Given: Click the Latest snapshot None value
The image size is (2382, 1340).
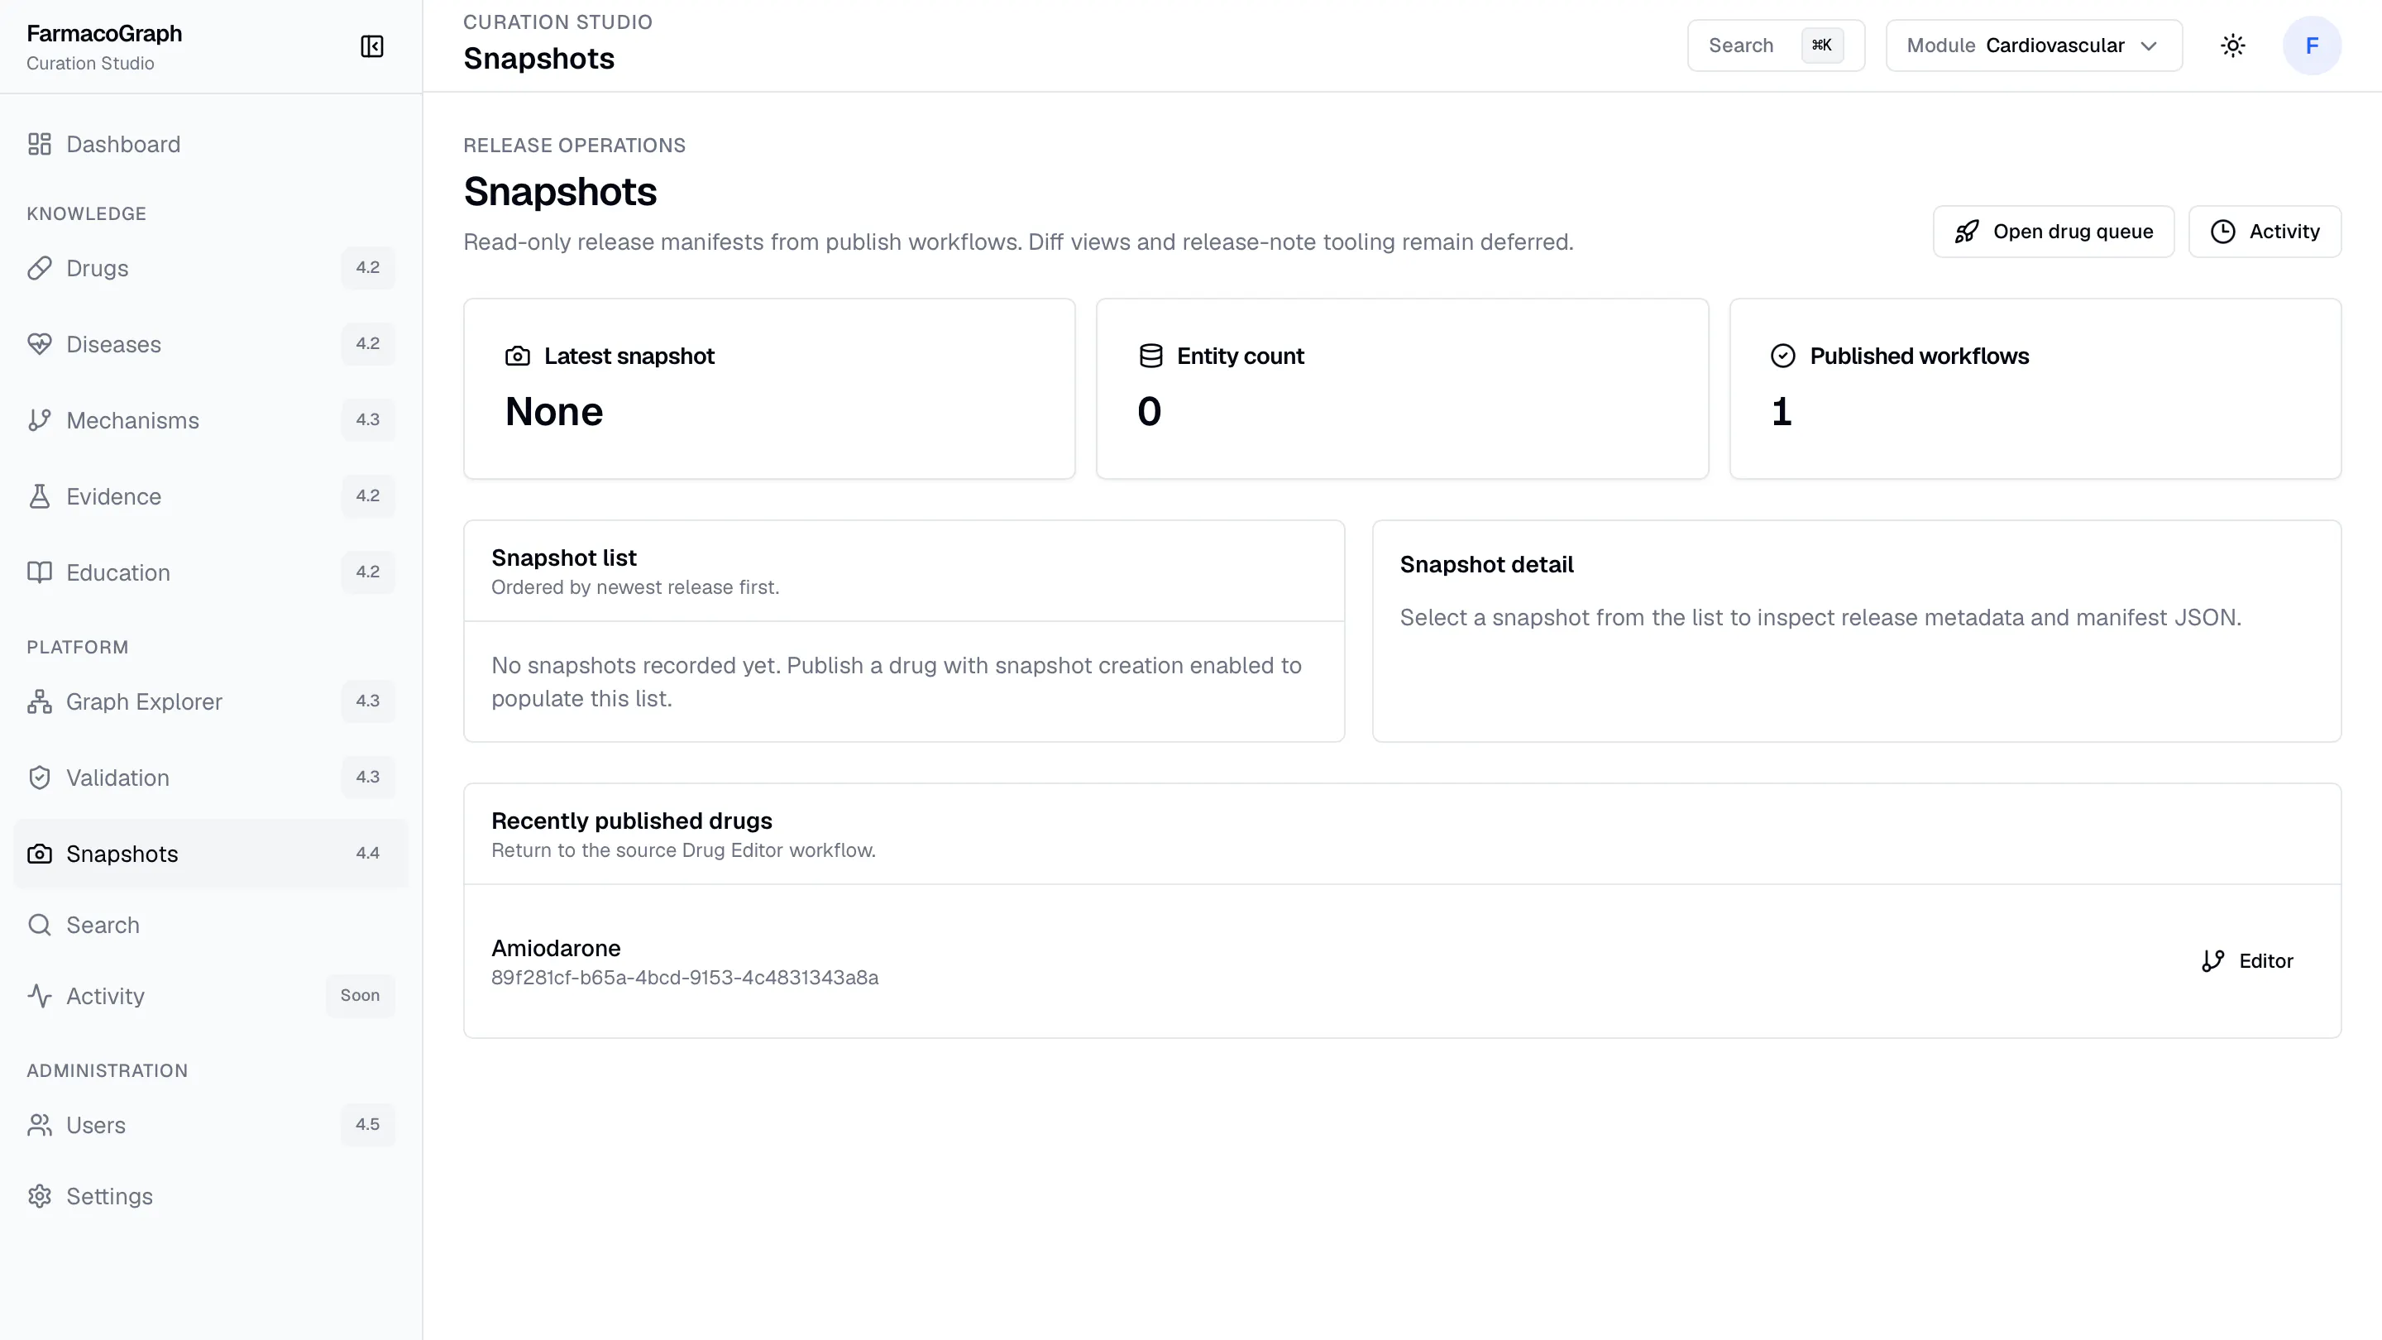Looking at the screenshot, I should tap(554, 412).
